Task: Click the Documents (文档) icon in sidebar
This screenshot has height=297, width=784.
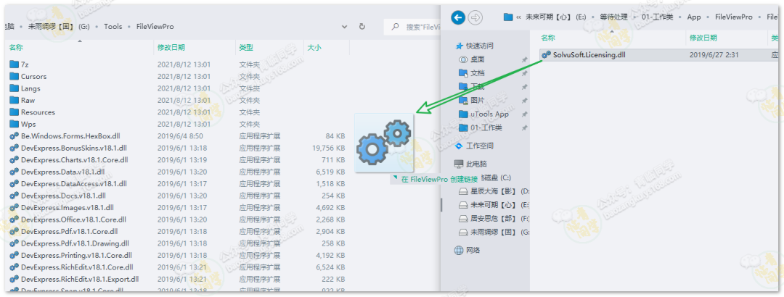Action: (463, 73)
